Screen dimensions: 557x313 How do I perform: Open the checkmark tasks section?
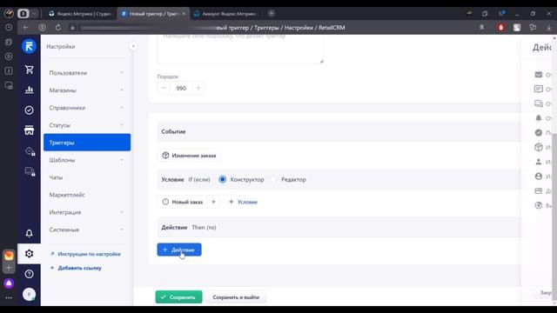point(29,110)
